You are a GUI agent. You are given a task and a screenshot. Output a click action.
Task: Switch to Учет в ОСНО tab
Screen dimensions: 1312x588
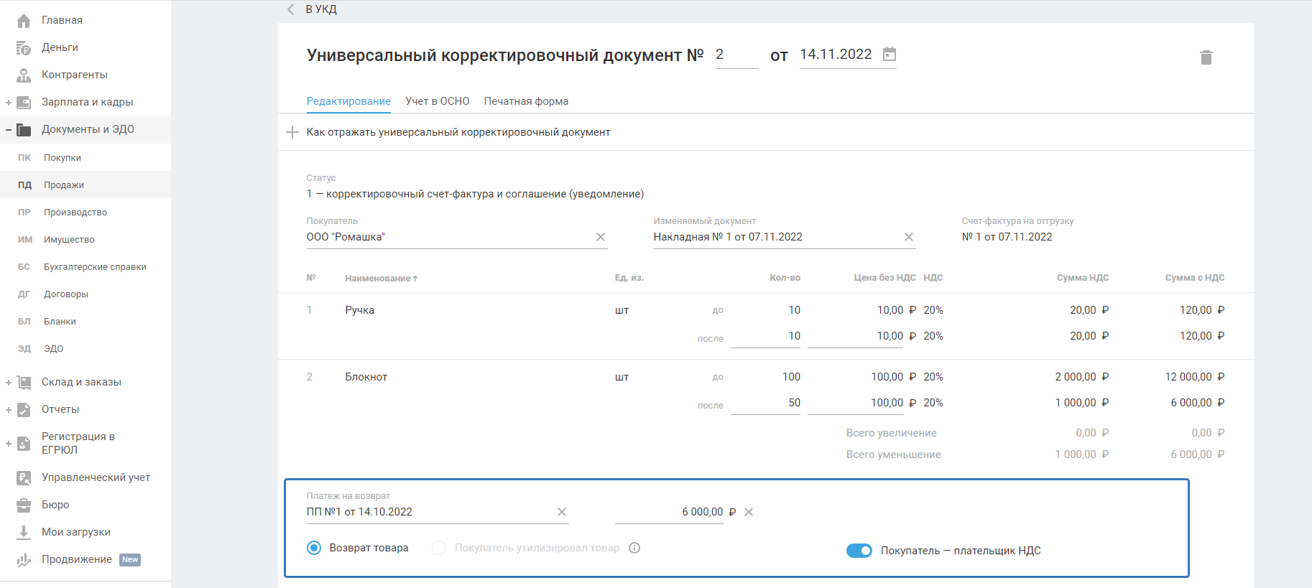(x=437, y=101)
